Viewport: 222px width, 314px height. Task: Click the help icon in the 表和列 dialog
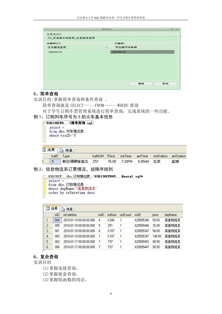click(172, 29)
